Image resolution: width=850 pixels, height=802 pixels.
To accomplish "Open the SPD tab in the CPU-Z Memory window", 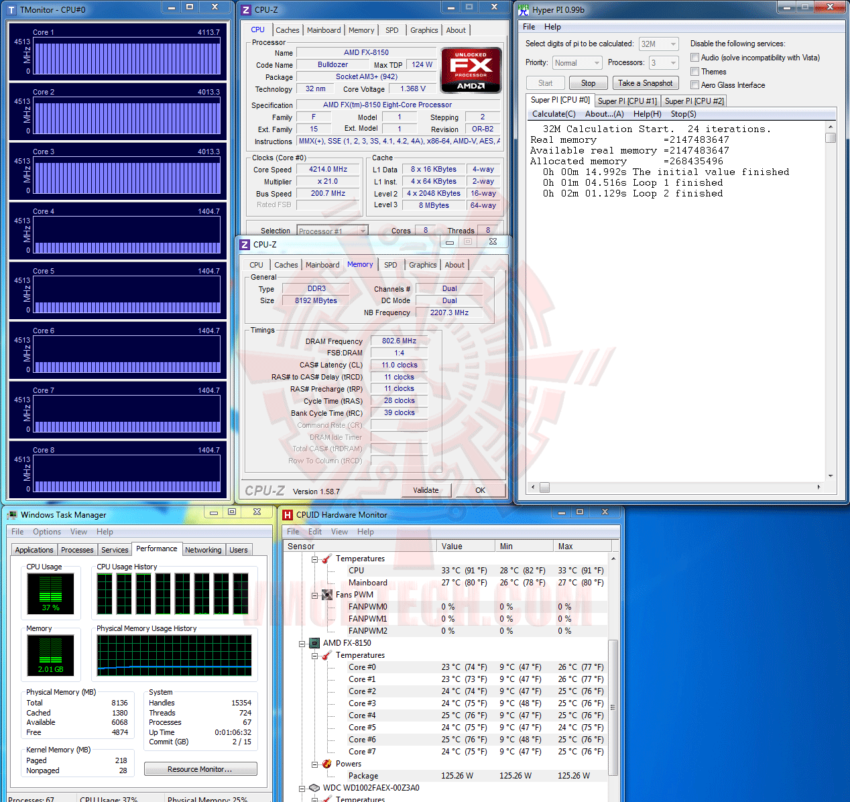I will click(391, 265).
